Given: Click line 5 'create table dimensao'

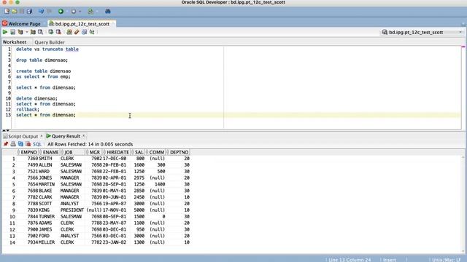Looking at the screenshot, I should tap(44, 71).
